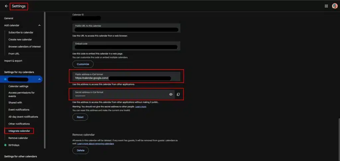Go to Integrate calendar section

(19, 131)
